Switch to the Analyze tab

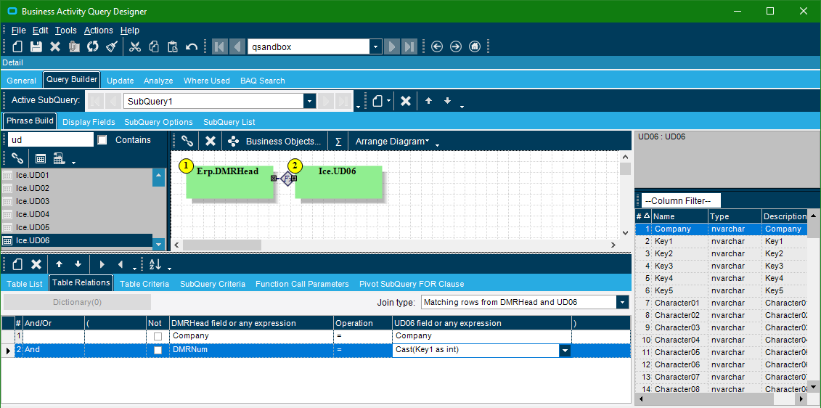coord(158,81)
